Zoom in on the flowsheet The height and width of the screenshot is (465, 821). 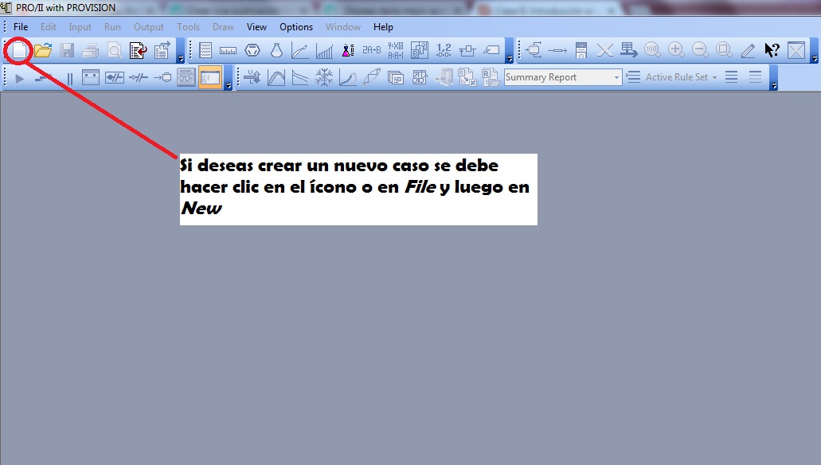point(675,50)
